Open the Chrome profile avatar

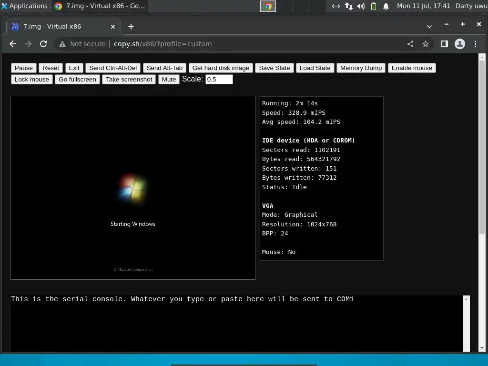[460, 44]
